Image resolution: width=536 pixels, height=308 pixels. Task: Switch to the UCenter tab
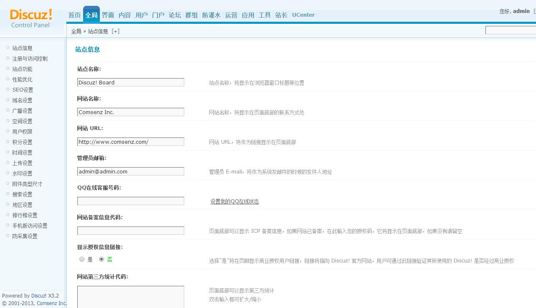(303, 15)
